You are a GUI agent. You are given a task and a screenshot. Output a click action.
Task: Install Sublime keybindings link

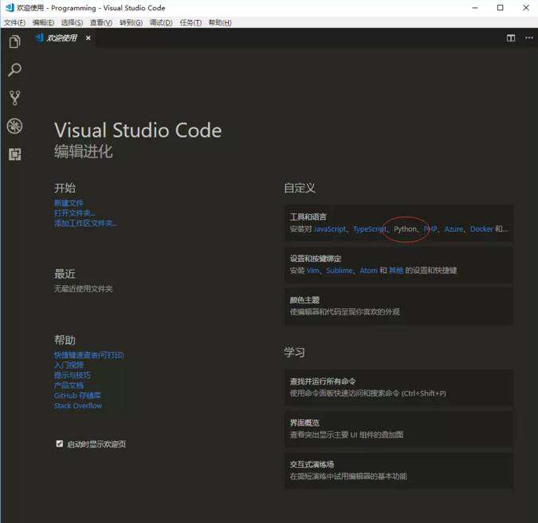click(340, 271)
